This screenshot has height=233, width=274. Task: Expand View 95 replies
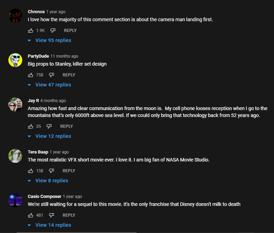click(x=49, y=40)
